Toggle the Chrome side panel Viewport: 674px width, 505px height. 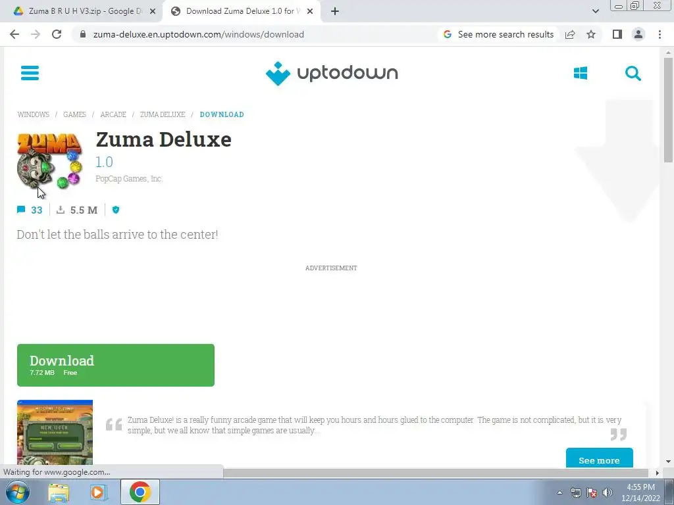617,34
